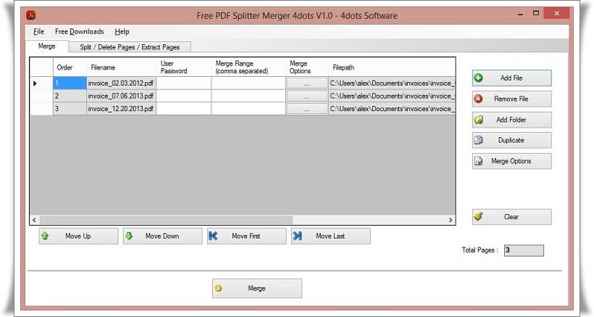The height and width of the screenshot is (317, 594).
Task: Click the Move First button label
Action: tap(246, 236)
